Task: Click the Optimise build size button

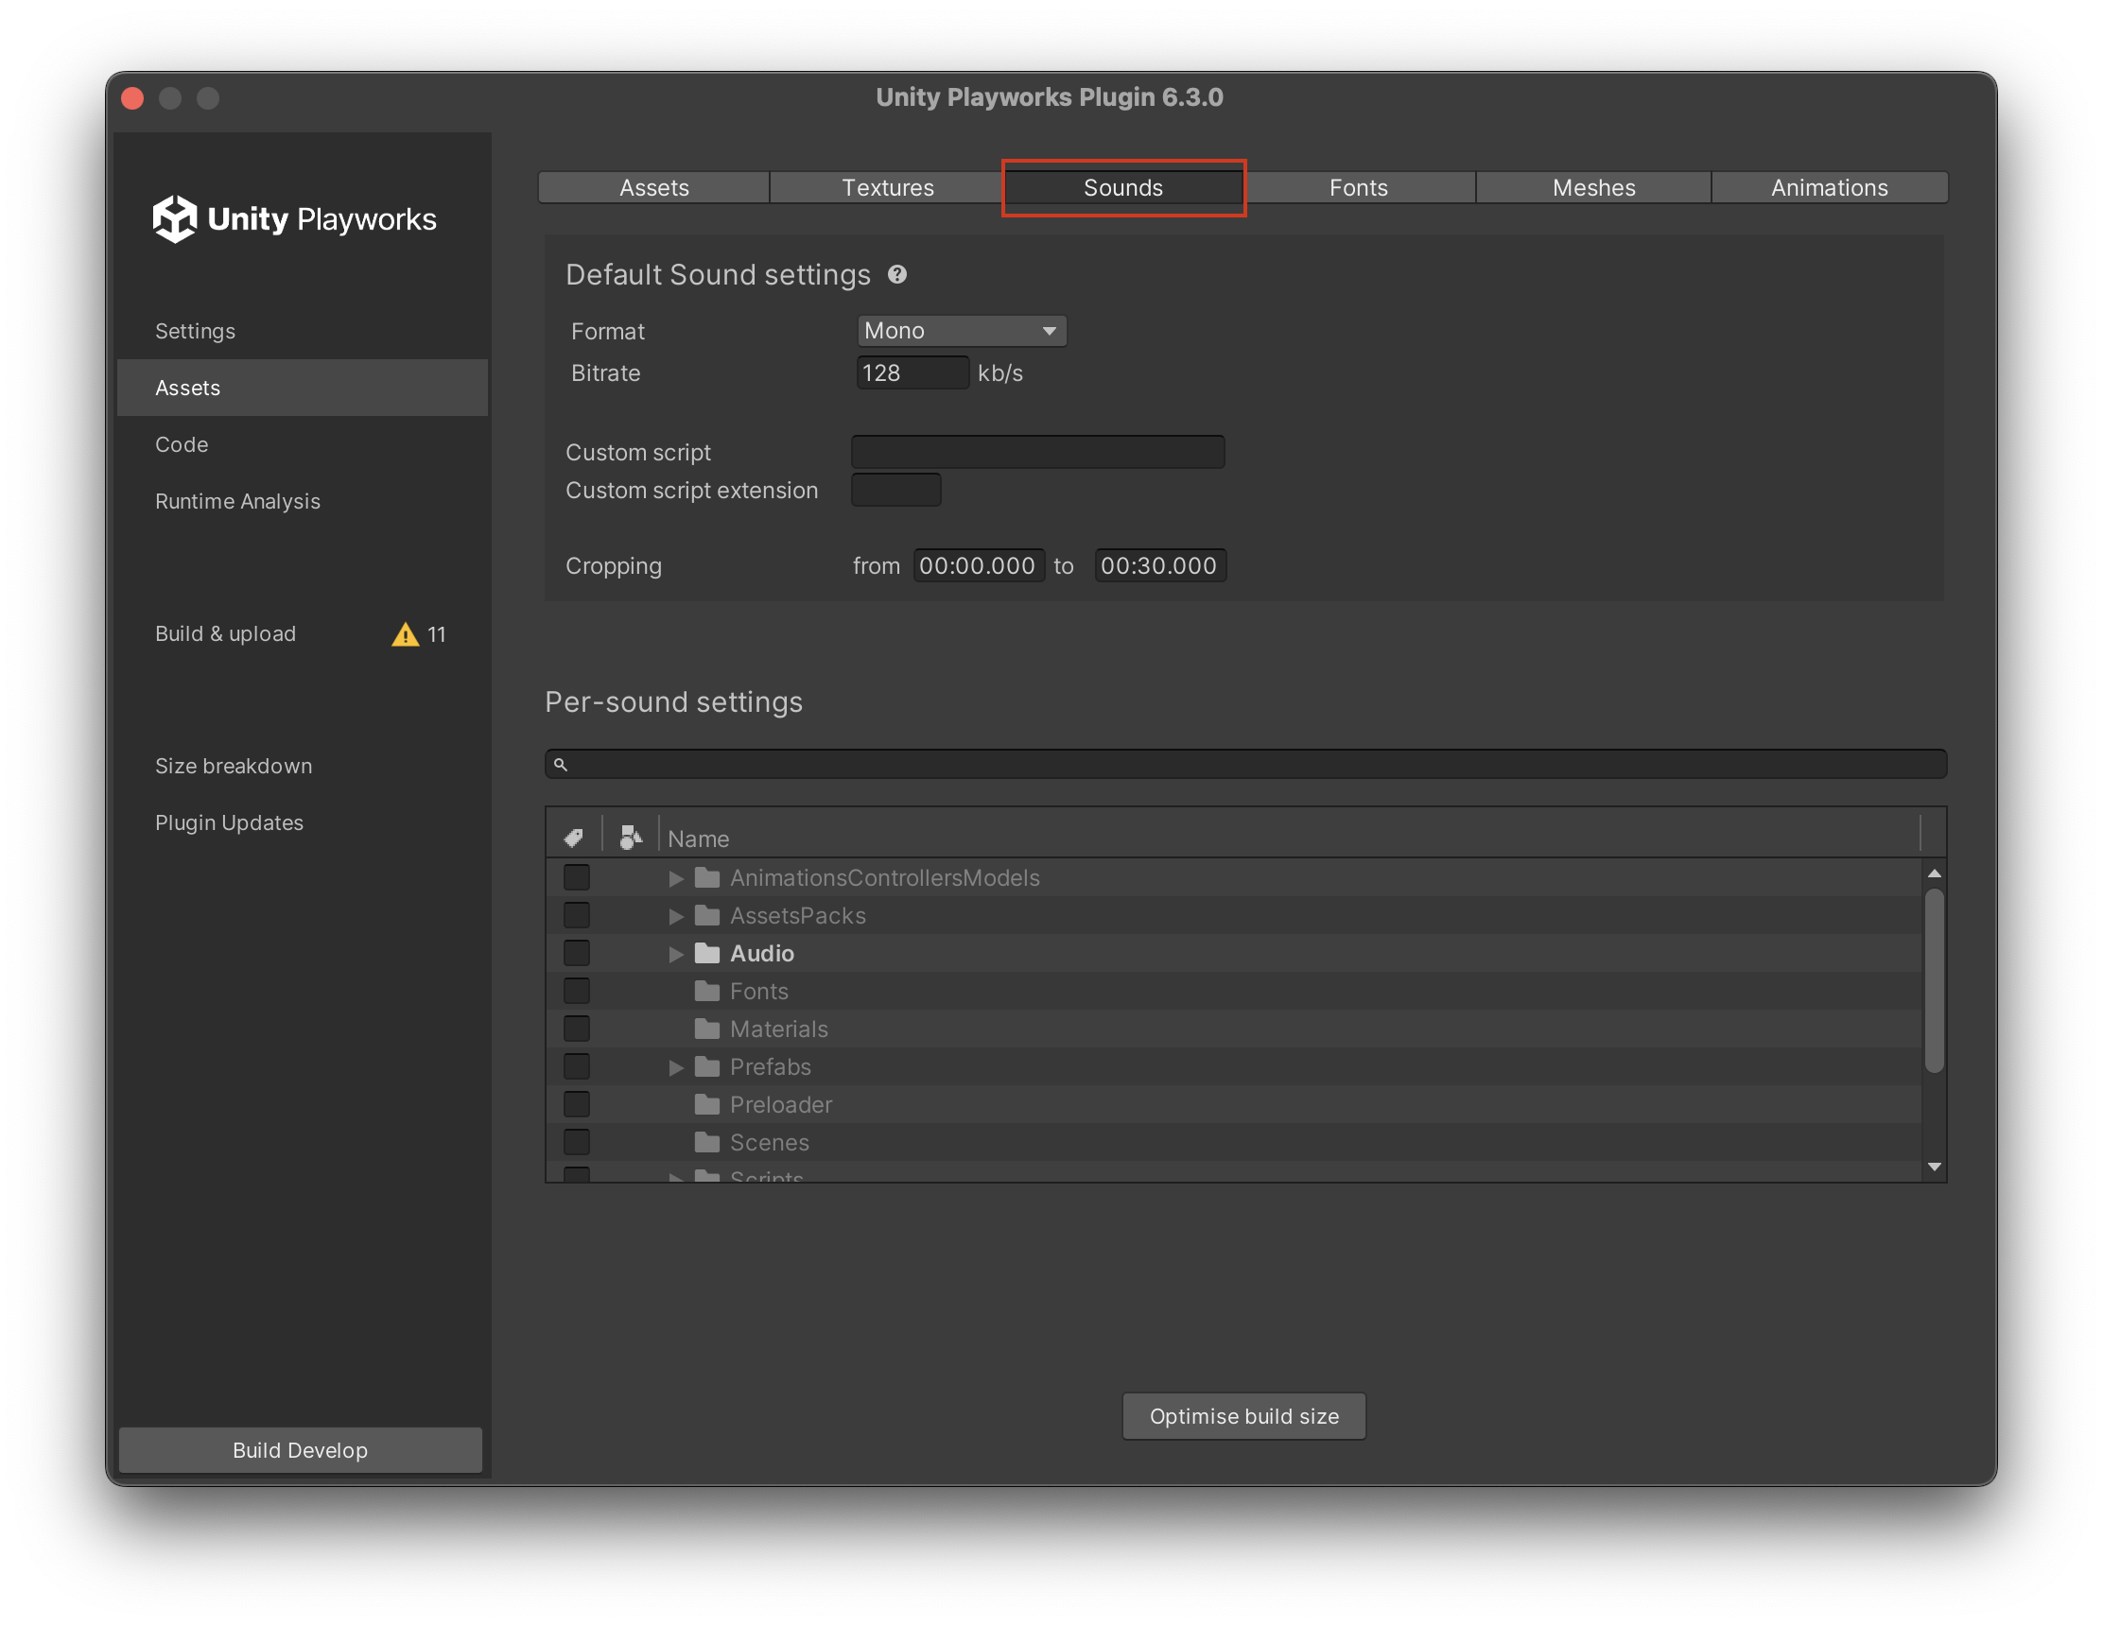Action: pyautogui.click(x=1243, y=1415)
